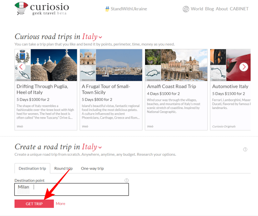Open Drifting Through Puglia trip title

pos(42,89)
